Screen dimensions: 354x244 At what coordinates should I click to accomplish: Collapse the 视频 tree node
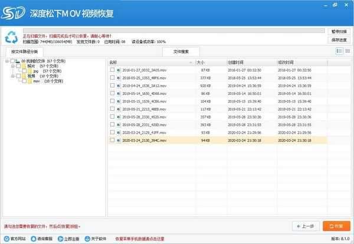[13, 76]
